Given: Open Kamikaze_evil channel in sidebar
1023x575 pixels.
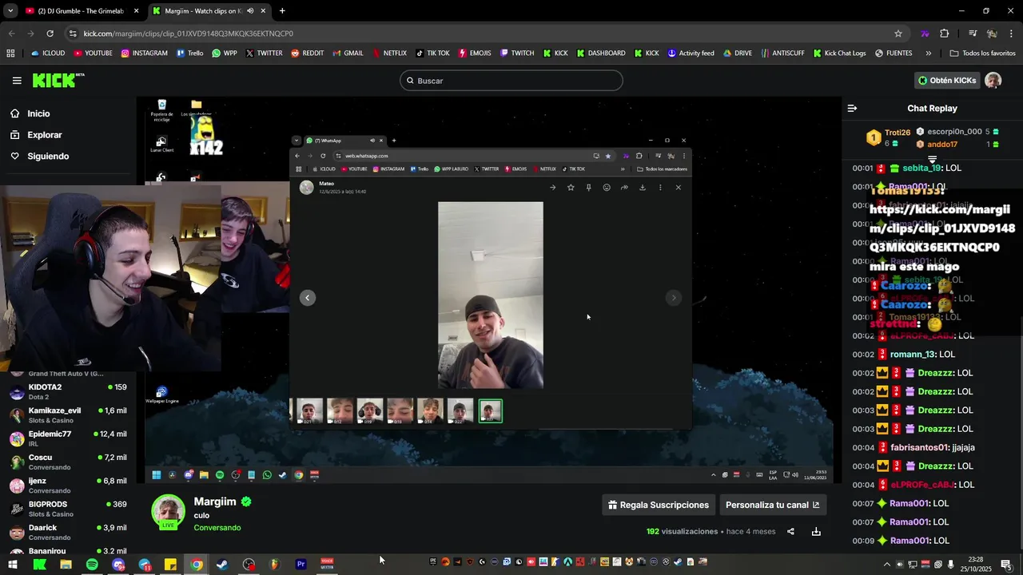Looking at the screenshot, I should coord(68,414).
